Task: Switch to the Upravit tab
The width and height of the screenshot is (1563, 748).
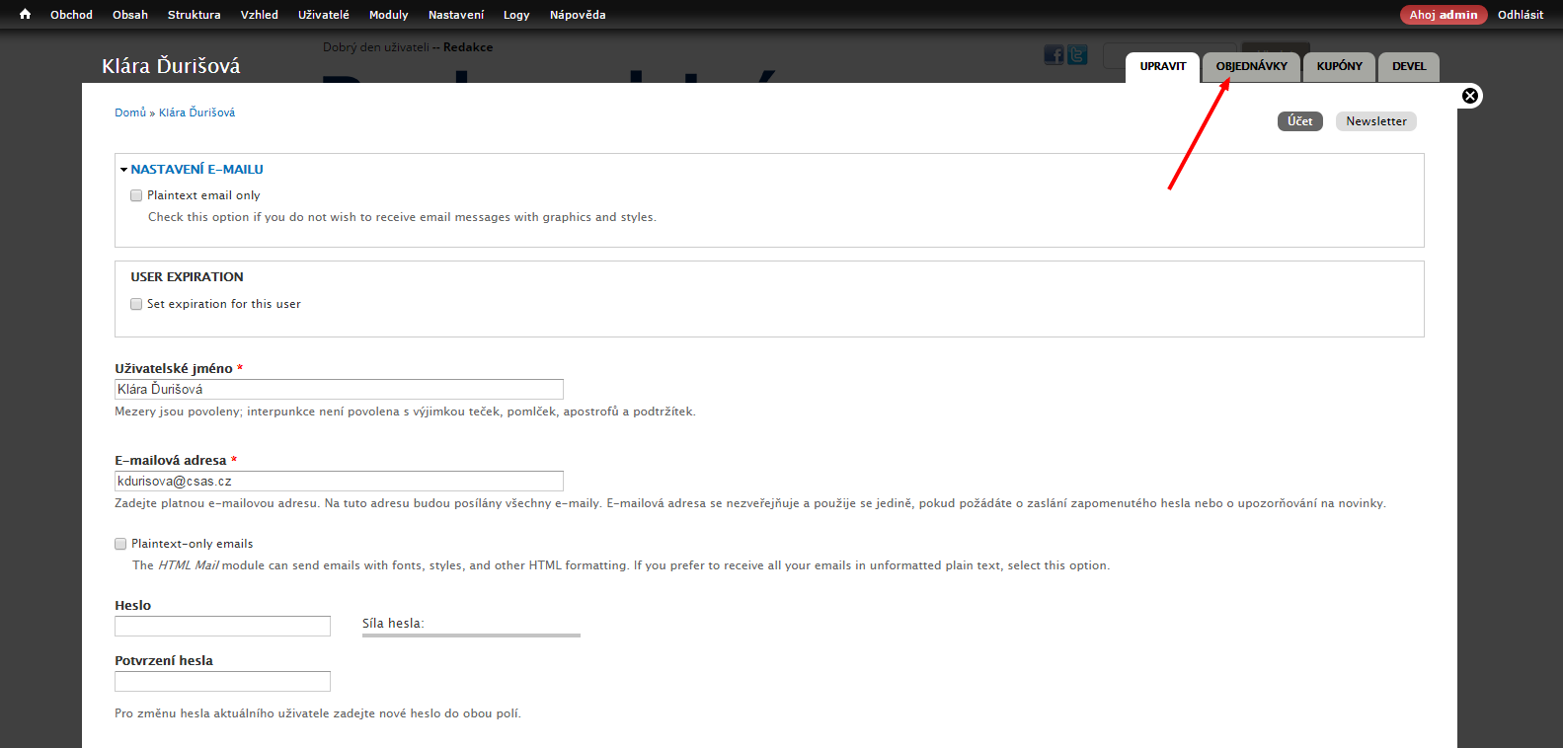Action: pyautogui.click(x=1163, y=67)
